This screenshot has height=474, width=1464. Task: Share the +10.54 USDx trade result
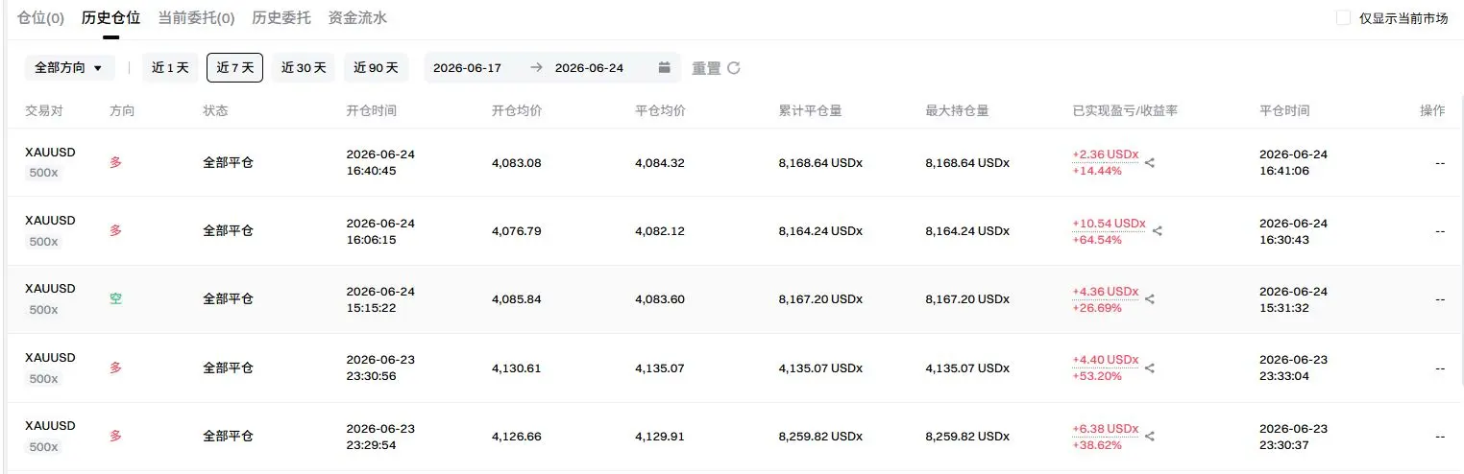pos(1158,231)
